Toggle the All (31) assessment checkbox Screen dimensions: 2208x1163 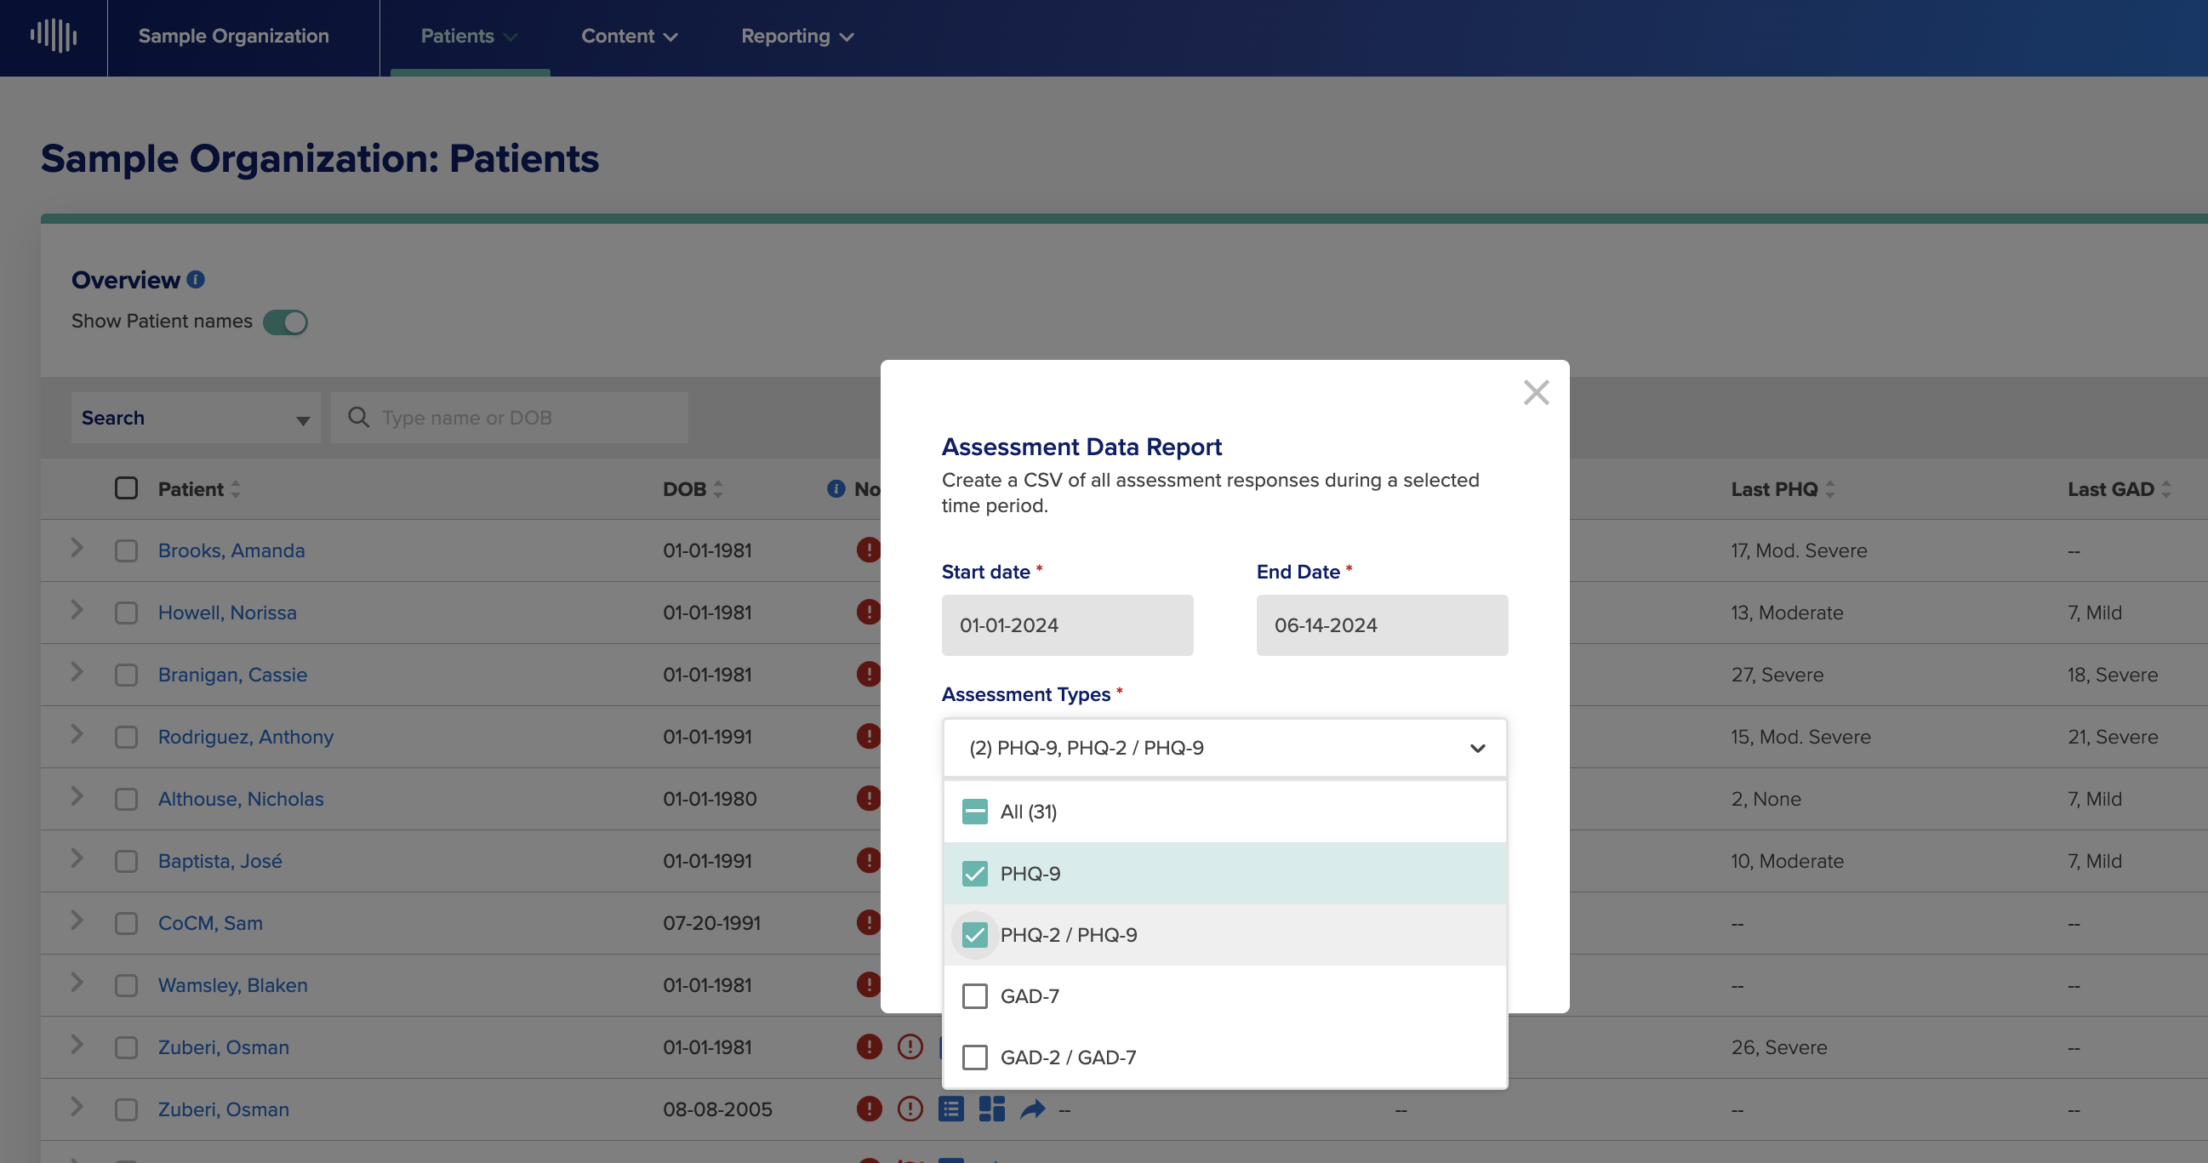974,812
